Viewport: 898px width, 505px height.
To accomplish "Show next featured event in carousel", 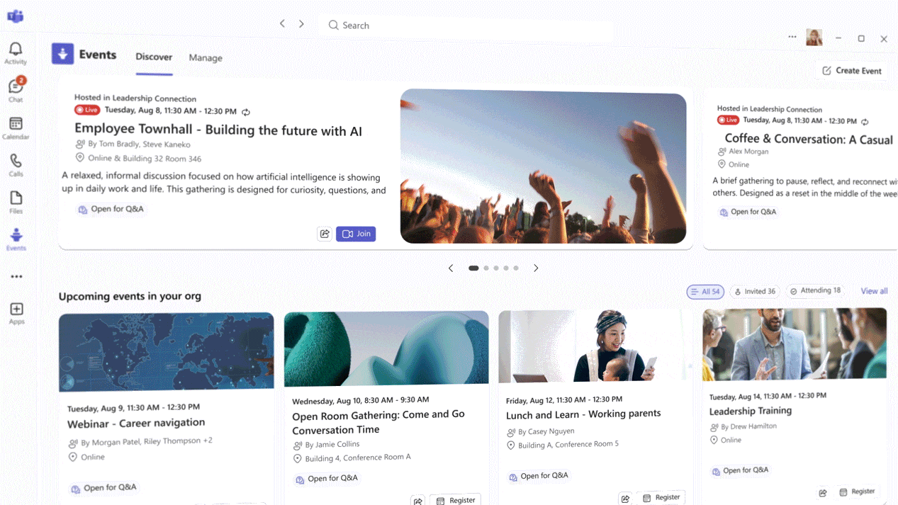I will [536, 268].
